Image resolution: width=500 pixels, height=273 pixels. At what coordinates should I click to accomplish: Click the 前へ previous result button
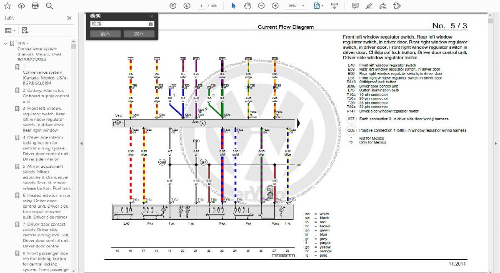coord(105,34)
